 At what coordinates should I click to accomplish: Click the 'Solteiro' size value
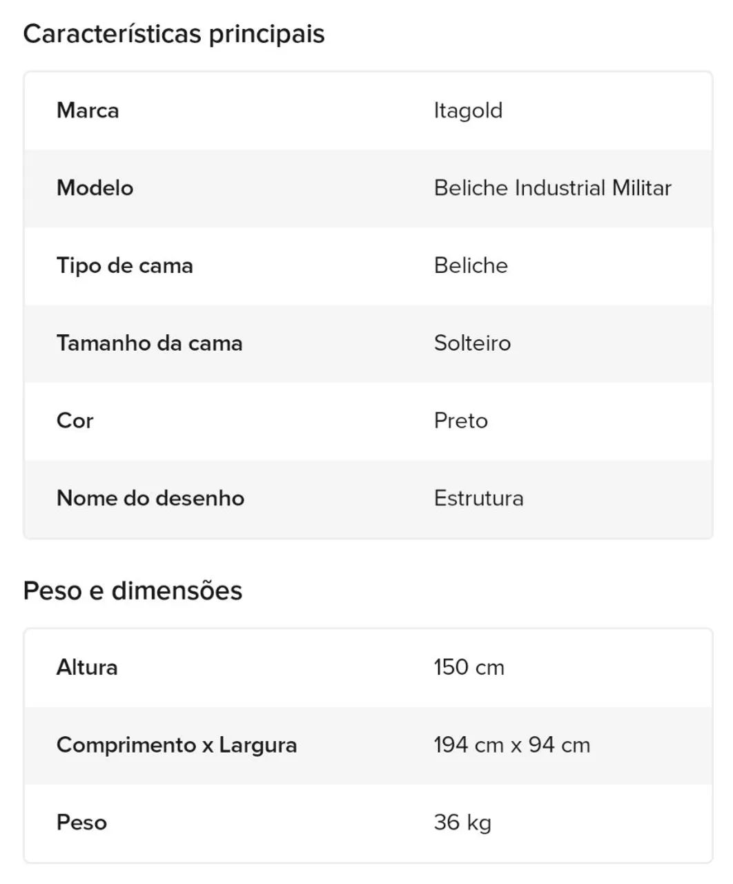[x=472, y=343]
